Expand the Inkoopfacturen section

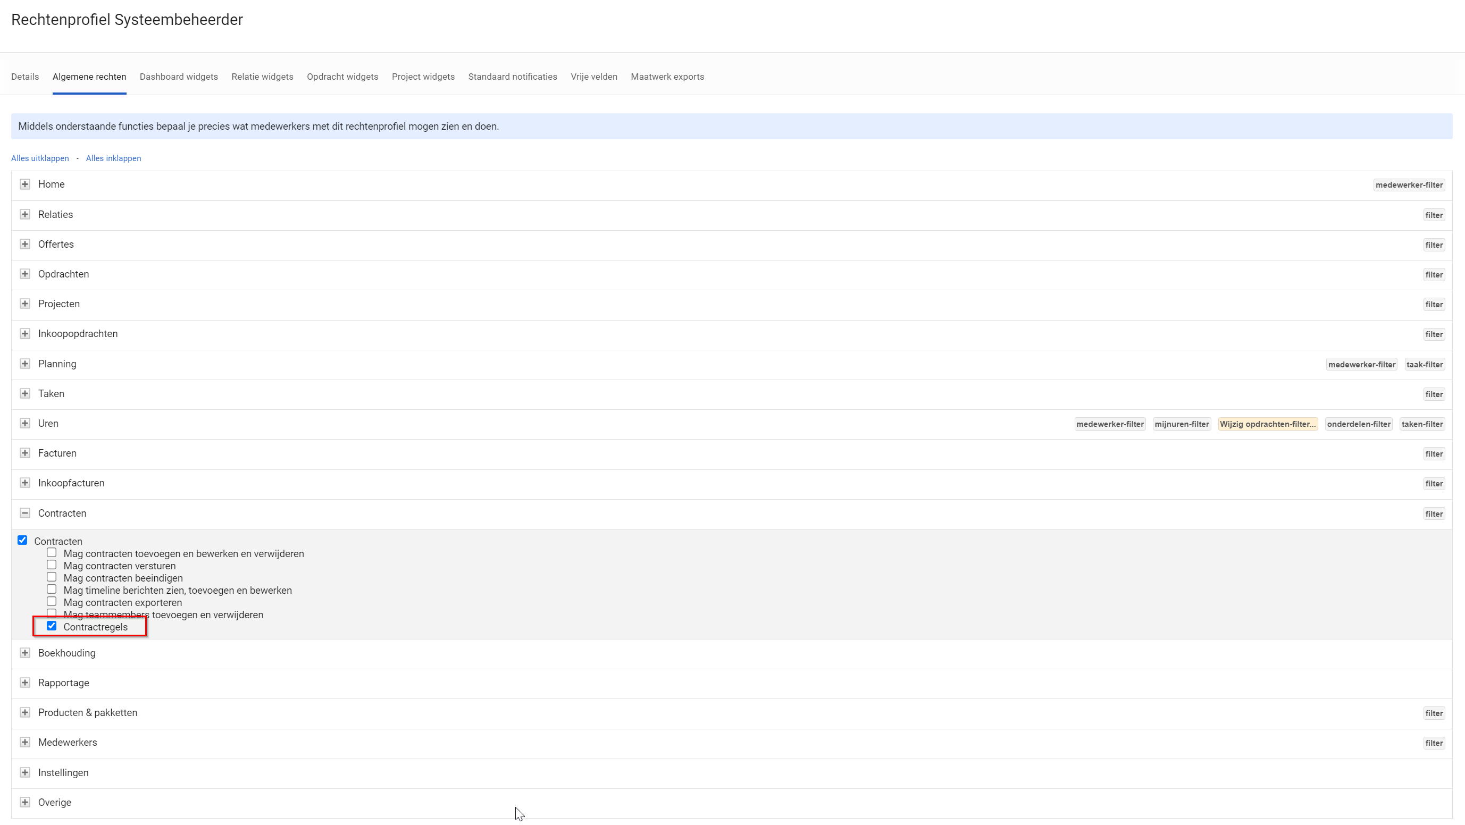pyautogui.click(x=24, y=483)
